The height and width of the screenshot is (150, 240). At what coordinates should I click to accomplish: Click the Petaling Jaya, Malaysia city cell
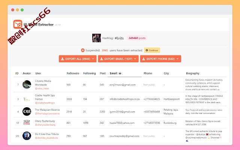[171, 112]
